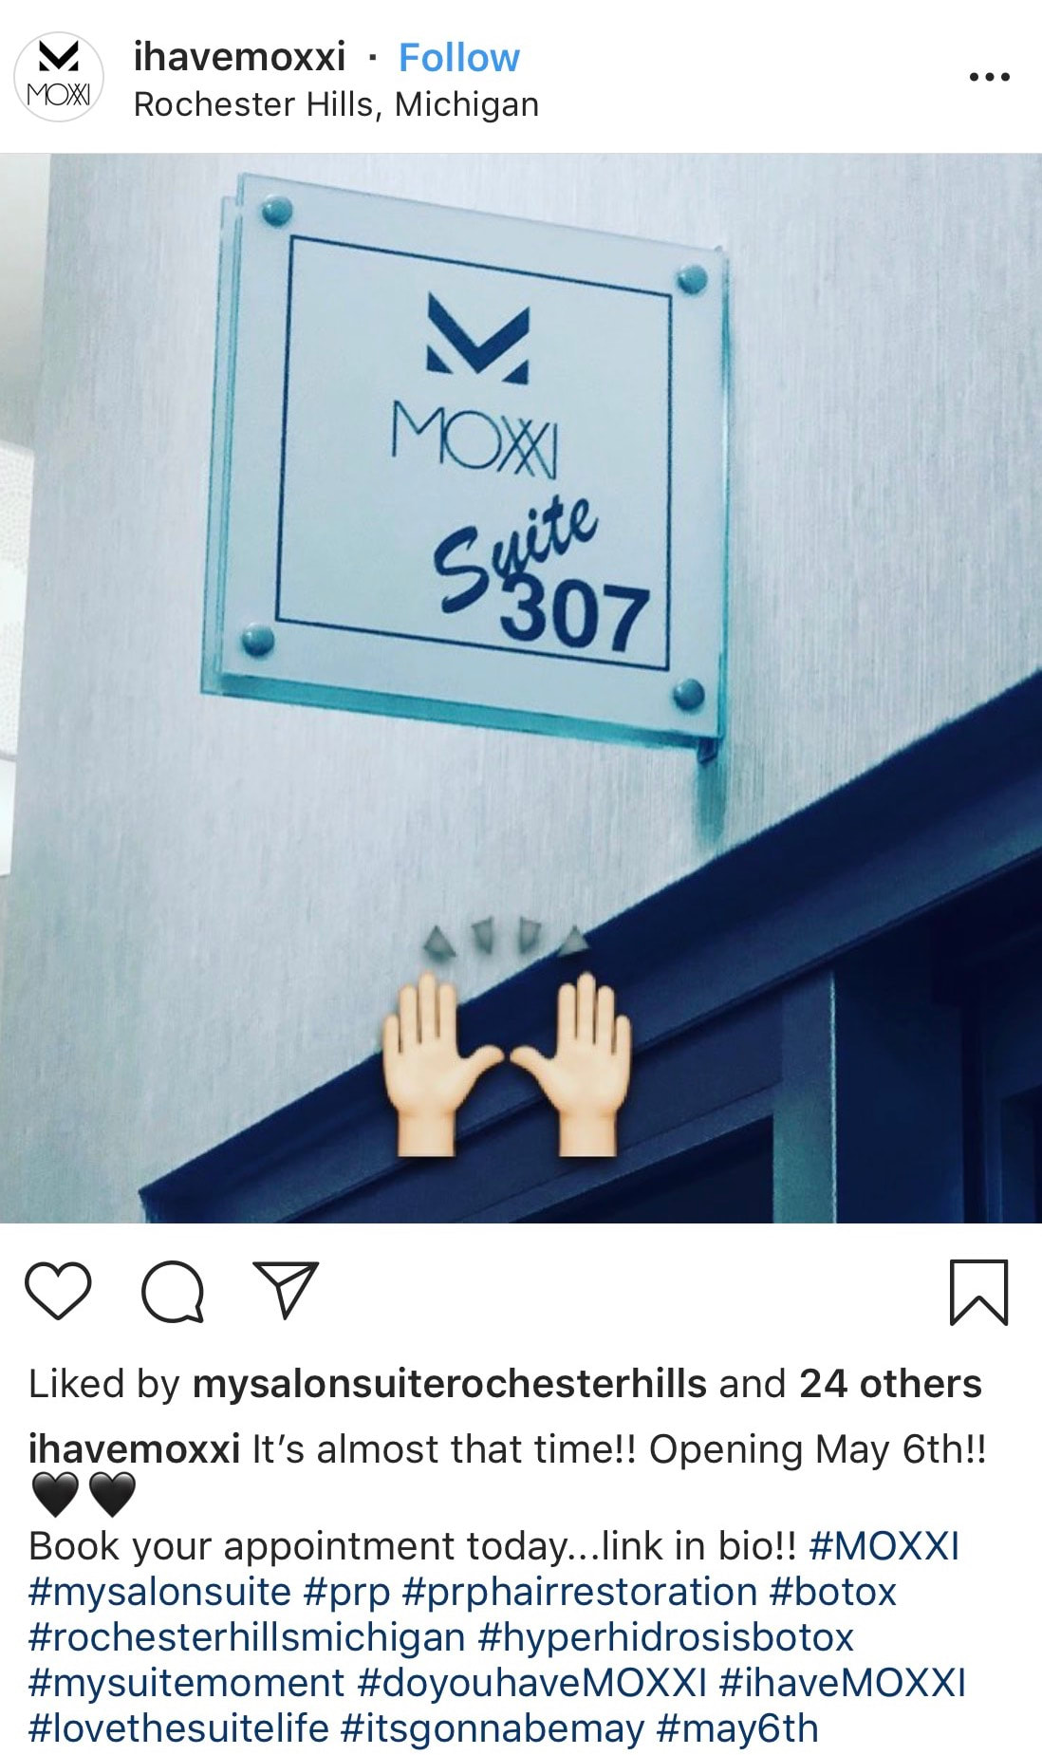The image size is (1042, 1755).
Task: Open MOXXI profile picture avatar
Action: pos(59,77)
